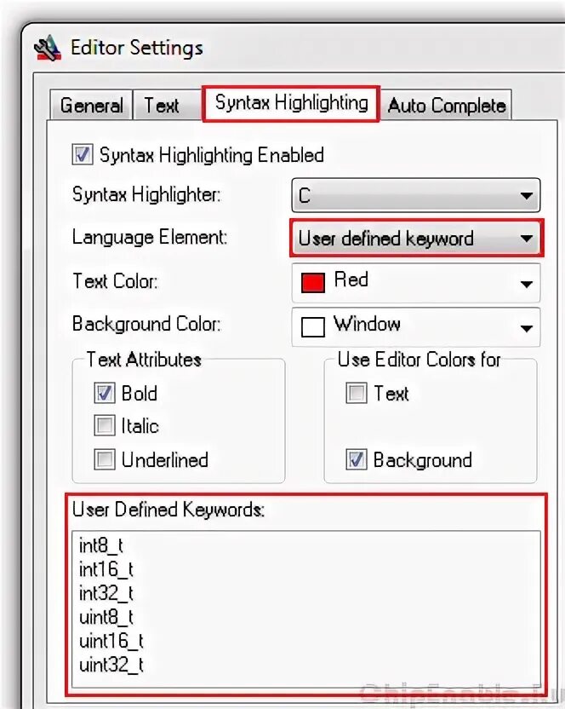Open the Syntax Highlighter dropdown showing C
The height and width of the screenshot is (709, 565).
click(415, 195)
